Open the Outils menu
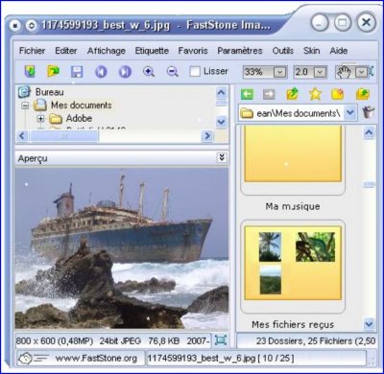Image resolution: width=384 pixels, height=374 pixels. [283, 51]
